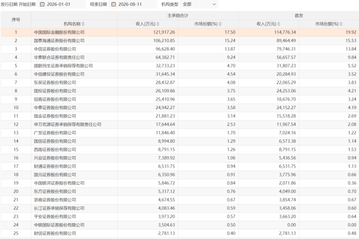Click revenue value 121,917.26
The height and width of the screenshot is (239, 359).
point(164,32)
